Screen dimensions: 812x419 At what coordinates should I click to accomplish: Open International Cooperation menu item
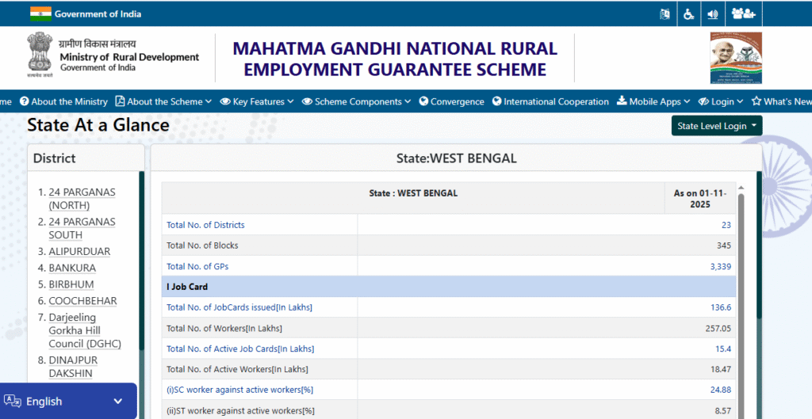[550, 102]
